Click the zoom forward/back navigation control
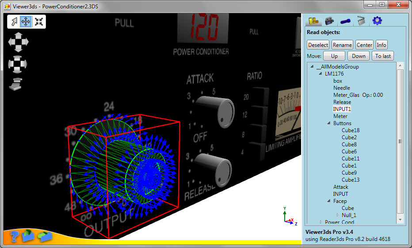The image size is (412, 248). pos(16,84)
